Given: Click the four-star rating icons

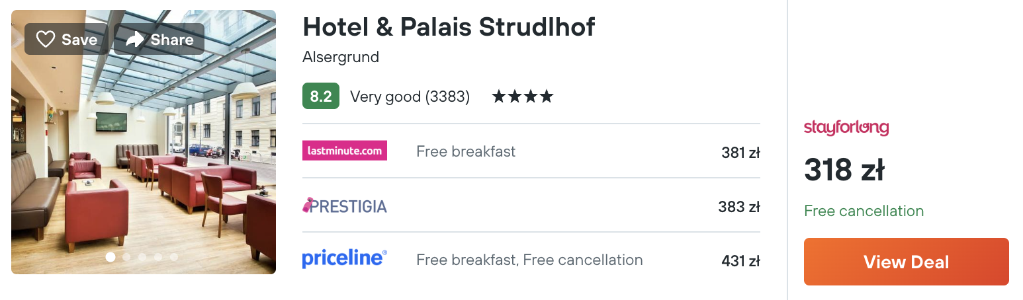Looking at the screenshot, I should 522,97.
